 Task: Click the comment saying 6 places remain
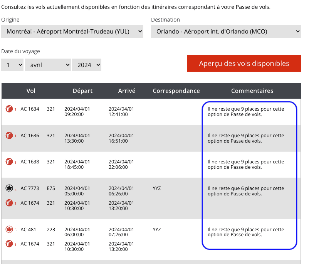(245, 191)
